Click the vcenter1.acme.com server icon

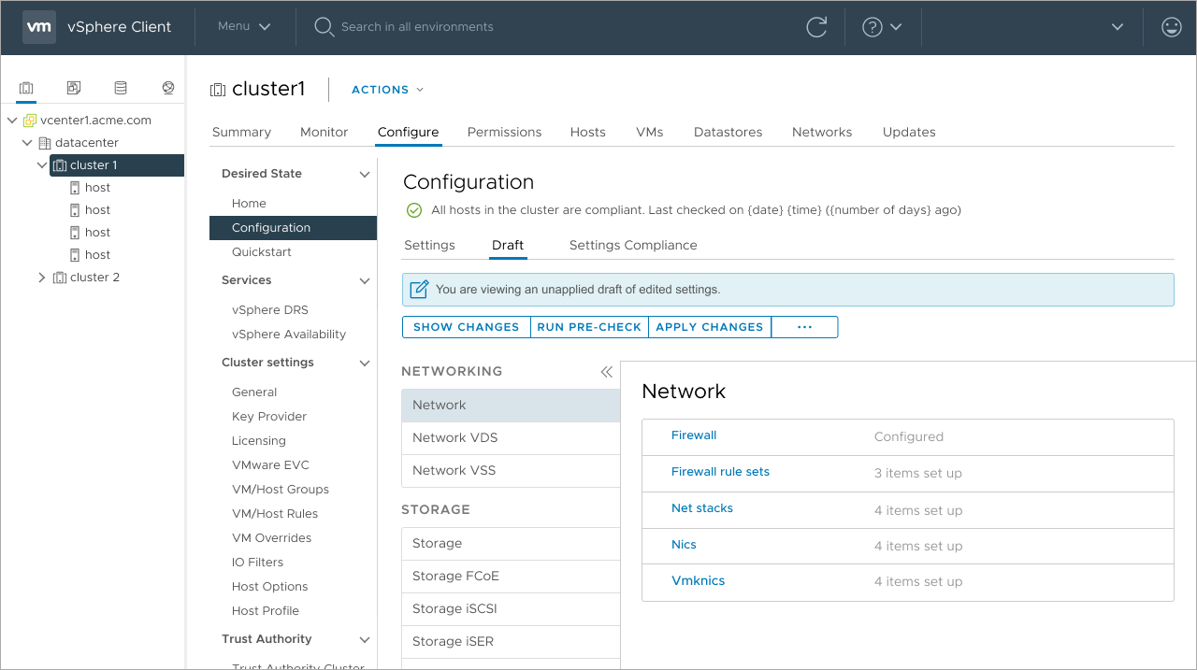[x=30, y=121]
